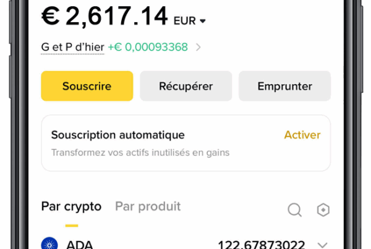Tap the G et P d'hier label

72,47
